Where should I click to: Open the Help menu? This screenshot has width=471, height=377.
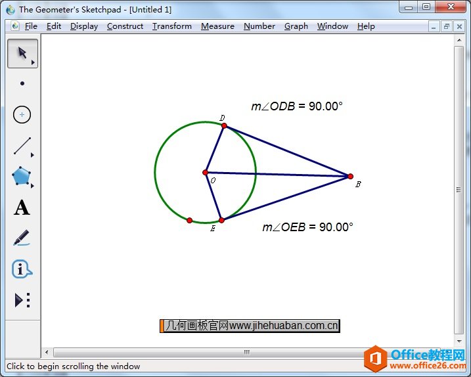(x=366, y=26)
